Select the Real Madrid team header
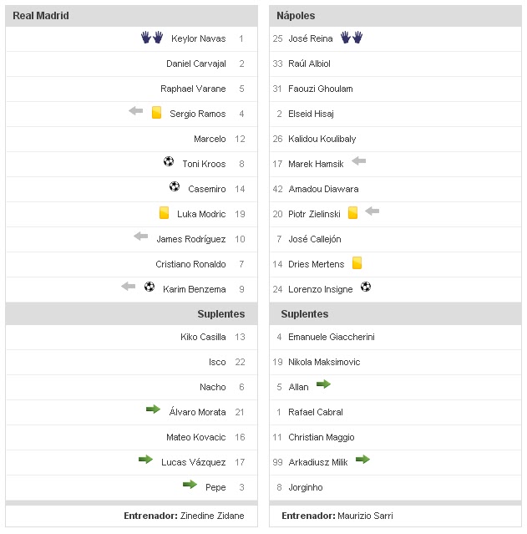 click(x=41, y=16)
